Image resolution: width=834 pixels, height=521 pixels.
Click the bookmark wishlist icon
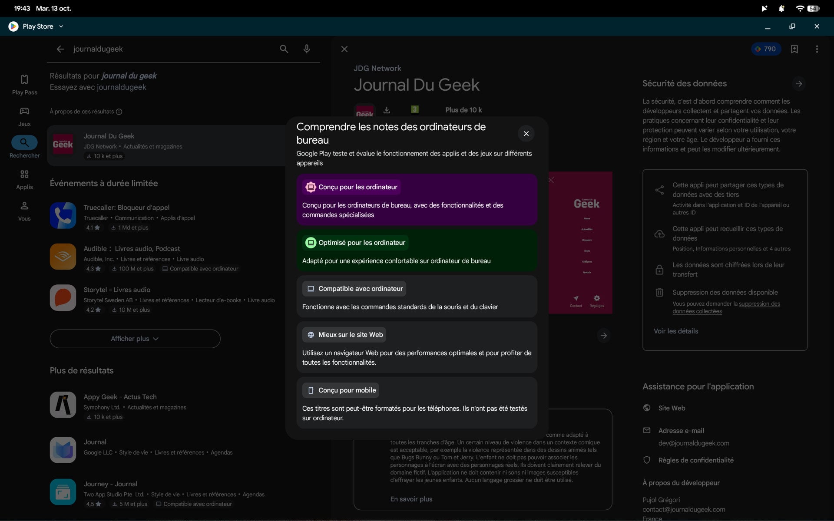794,49
